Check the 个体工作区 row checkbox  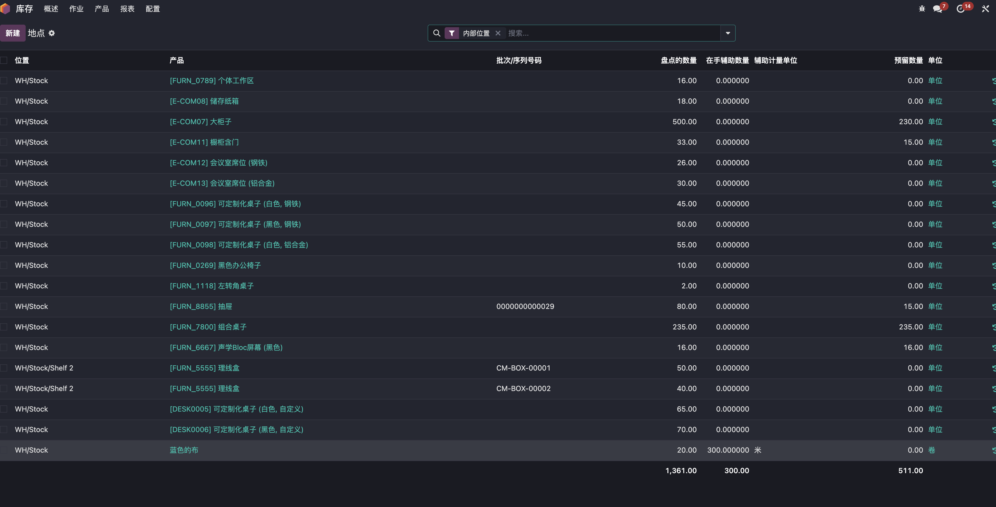click(4, 80)
